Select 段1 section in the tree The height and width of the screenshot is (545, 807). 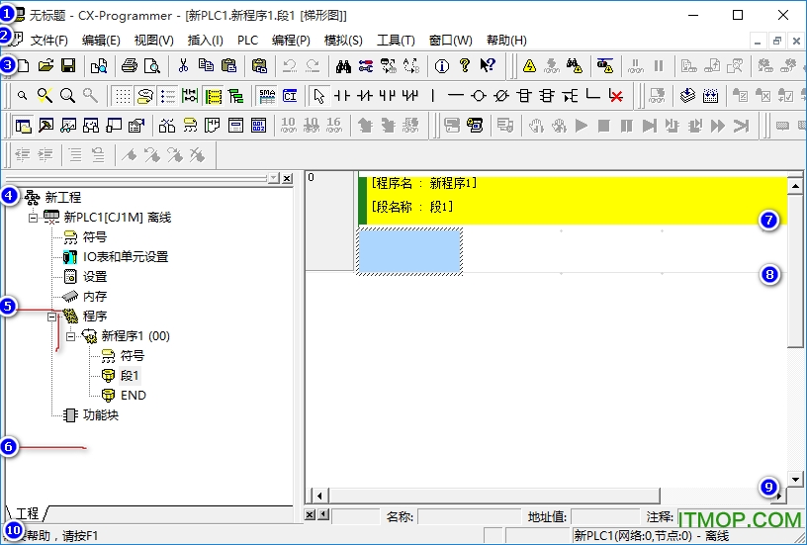click(130, 376)
